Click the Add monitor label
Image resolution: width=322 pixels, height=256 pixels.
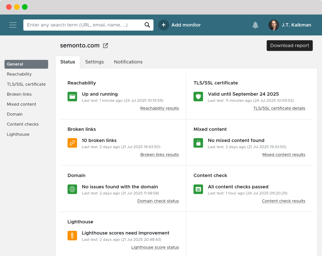tap(186, 25)
